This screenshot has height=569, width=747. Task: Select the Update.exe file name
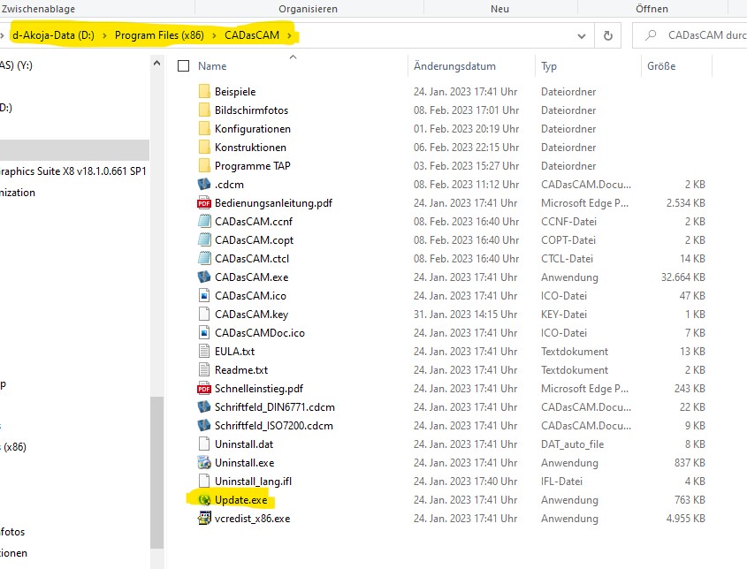(x=241, y=500)
